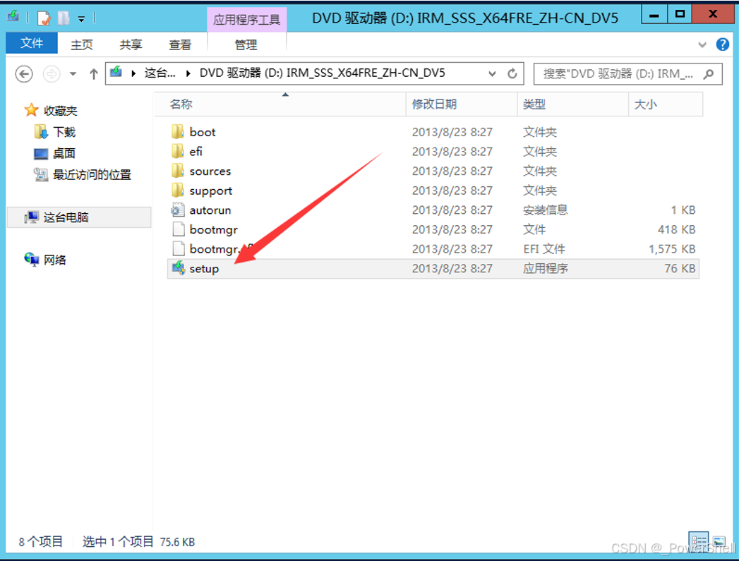
Task: Minimize the explorer window
Action: [x=654, y=15]
